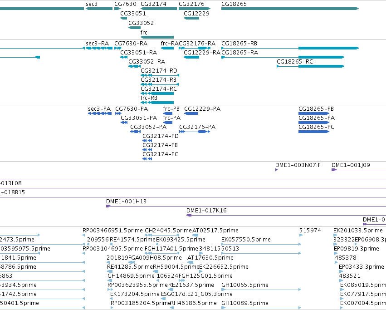Open the CG33051 gene label
Image resolution: width=386 pixels, height=310 pixels.
tap(133, 14)
